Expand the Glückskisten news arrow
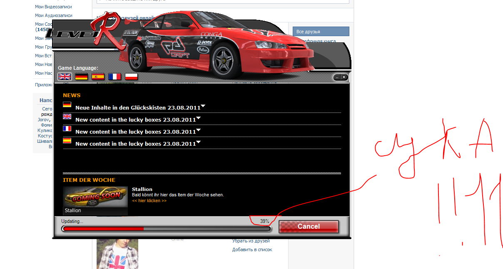This screenshot has height=269, width=503. [203, 106]
